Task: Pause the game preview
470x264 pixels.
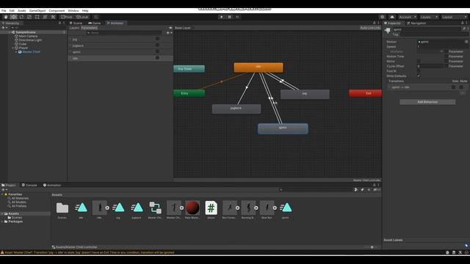Action: coord(229,17)
